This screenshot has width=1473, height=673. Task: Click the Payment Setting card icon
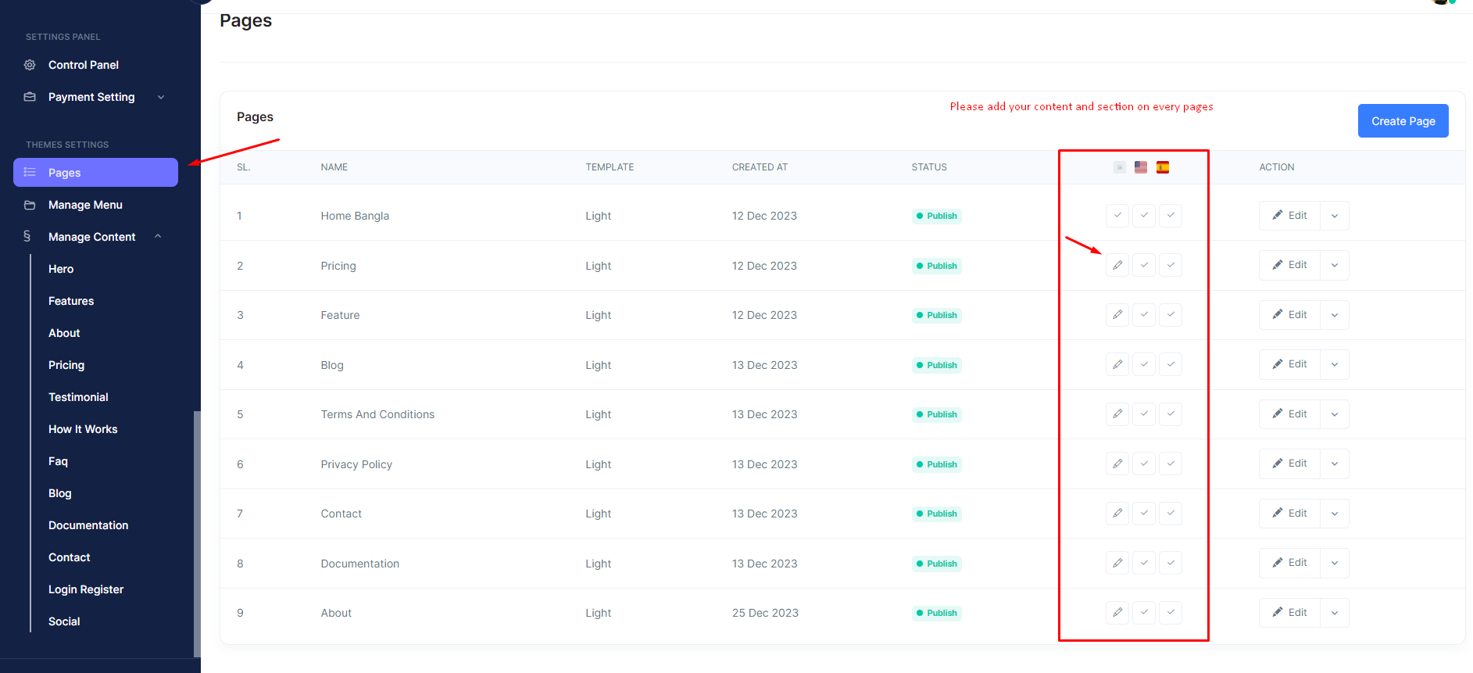[30, 97]
